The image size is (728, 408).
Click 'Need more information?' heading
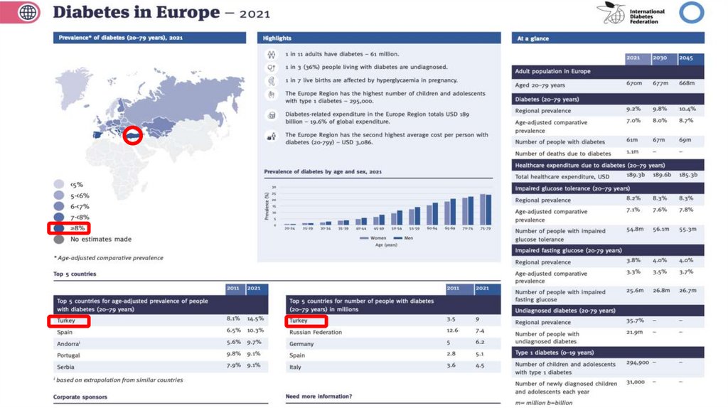tap(318, 397)
